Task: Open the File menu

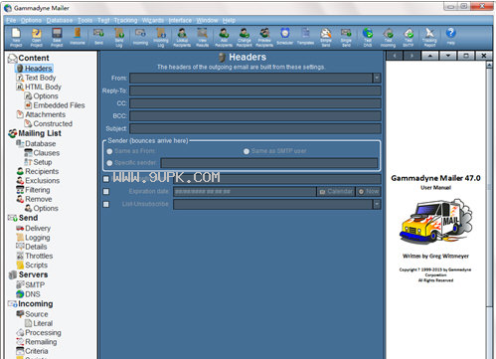Action: pyautogui.click(x=11, y=21)
